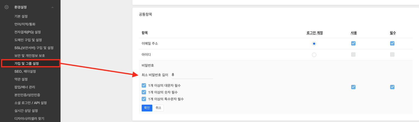Navigate to SEO, 헤더설정
The width and height of the screenshot is (419, 122).
click(25, 71)
